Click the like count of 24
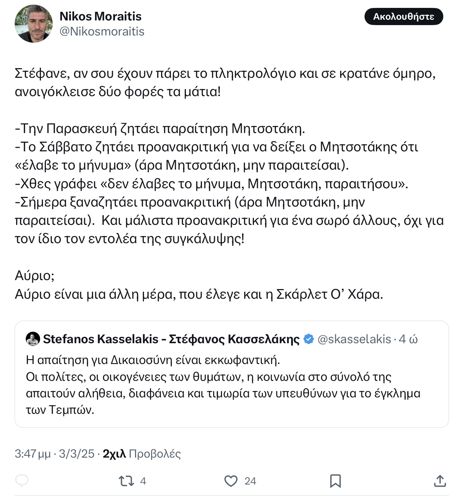The height and width of the screenshot is (501, 463). pos(250,481)
